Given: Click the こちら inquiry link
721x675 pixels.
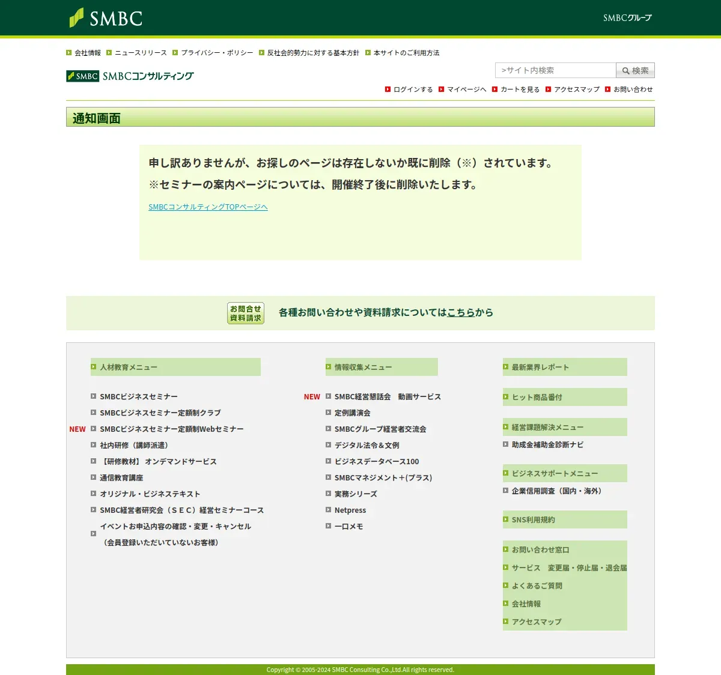Looking at the screenshot, I should pyautogui.click(x=461, y=312).
